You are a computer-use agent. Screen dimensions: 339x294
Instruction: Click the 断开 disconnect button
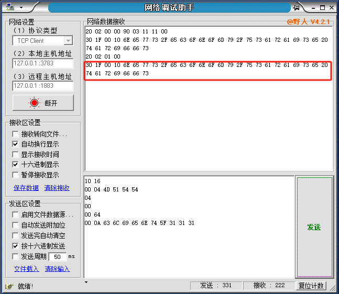pyautogui.click(x=43, y=103)
